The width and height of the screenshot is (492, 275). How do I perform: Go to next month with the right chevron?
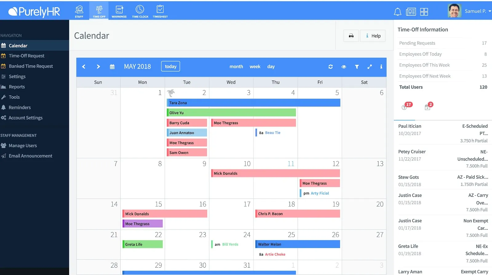[x=98, y=67]
